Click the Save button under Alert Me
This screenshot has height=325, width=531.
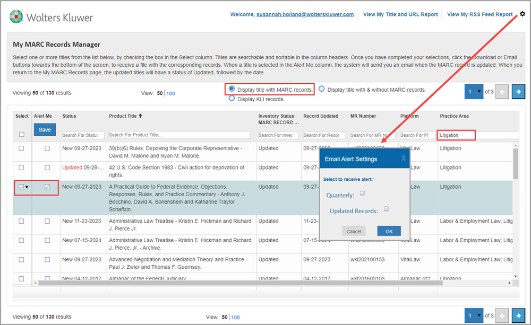point(45,129)
